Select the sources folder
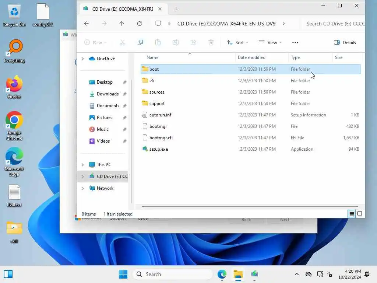 click(x=250, y=92)
